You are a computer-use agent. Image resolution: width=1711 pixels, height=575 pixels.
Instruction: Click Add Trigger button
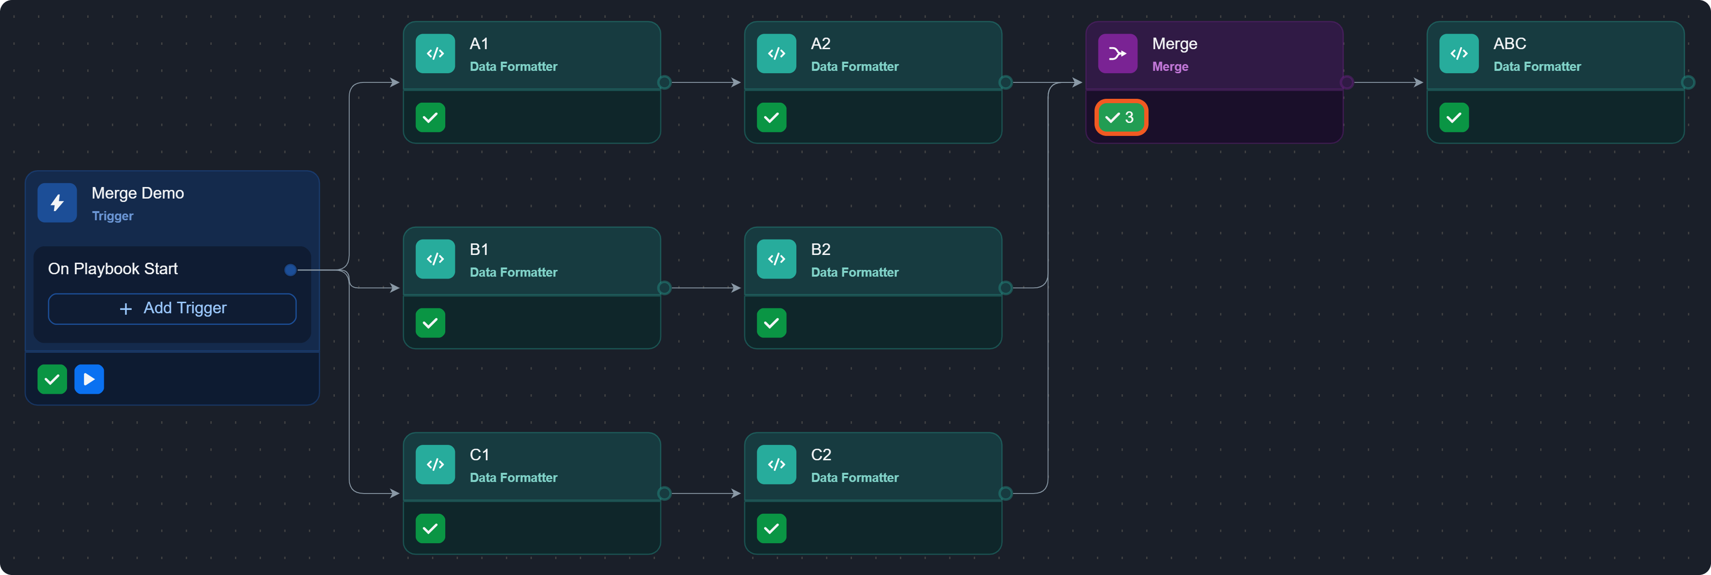pyautogui.click(x=172, y=309)
